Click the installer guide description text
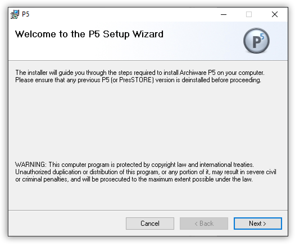Viewport: 295px width, 244px height. [140, 76]
